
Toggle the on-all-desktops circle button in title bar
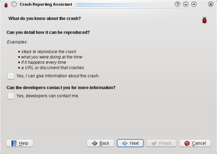14,5
